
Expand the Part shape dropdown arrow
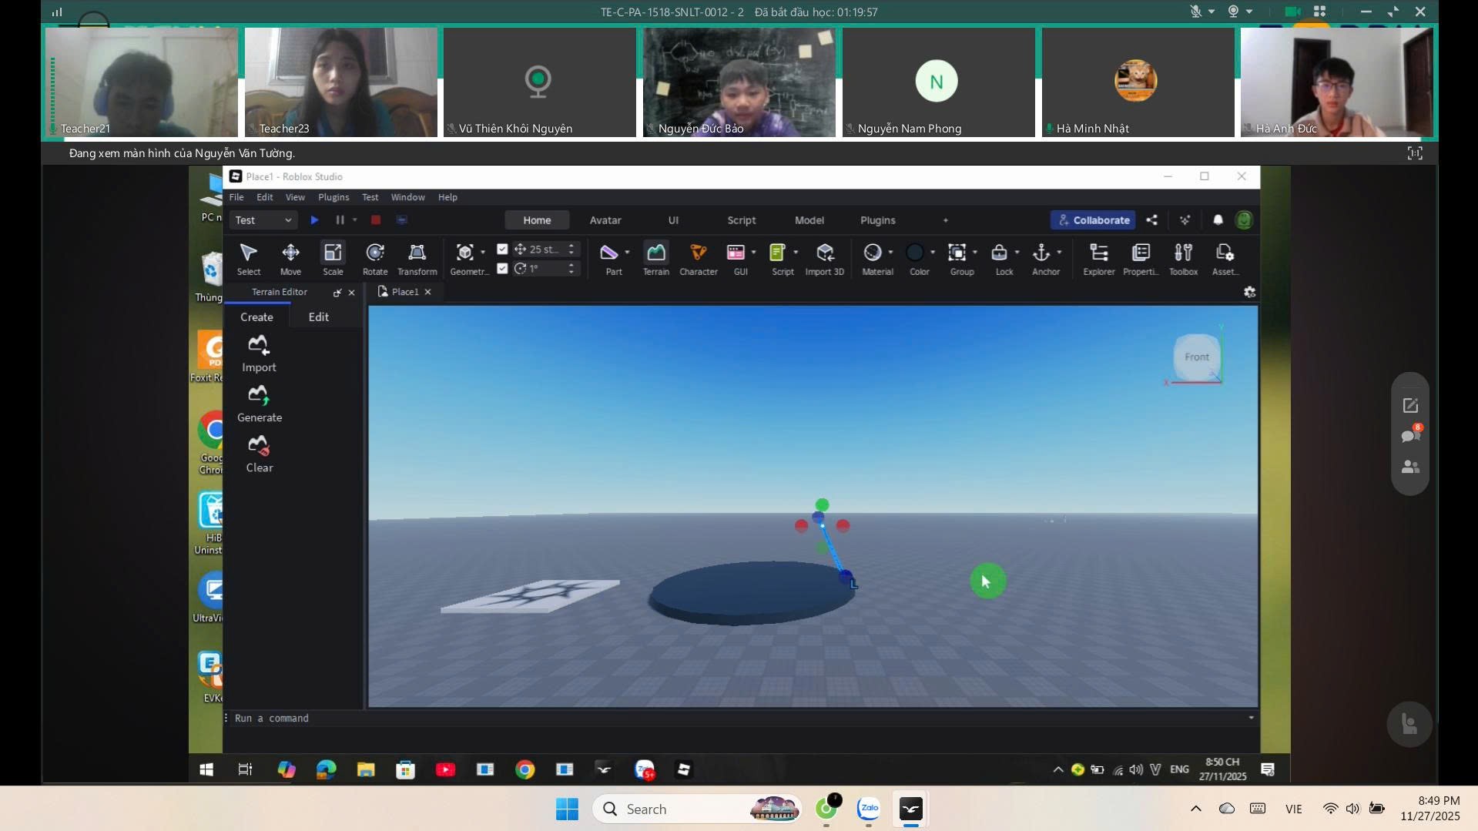click(x=627, y=253)
